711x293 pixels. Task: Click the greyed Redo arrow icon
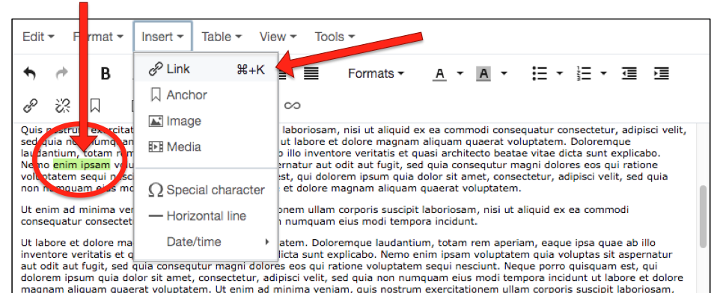61,73
